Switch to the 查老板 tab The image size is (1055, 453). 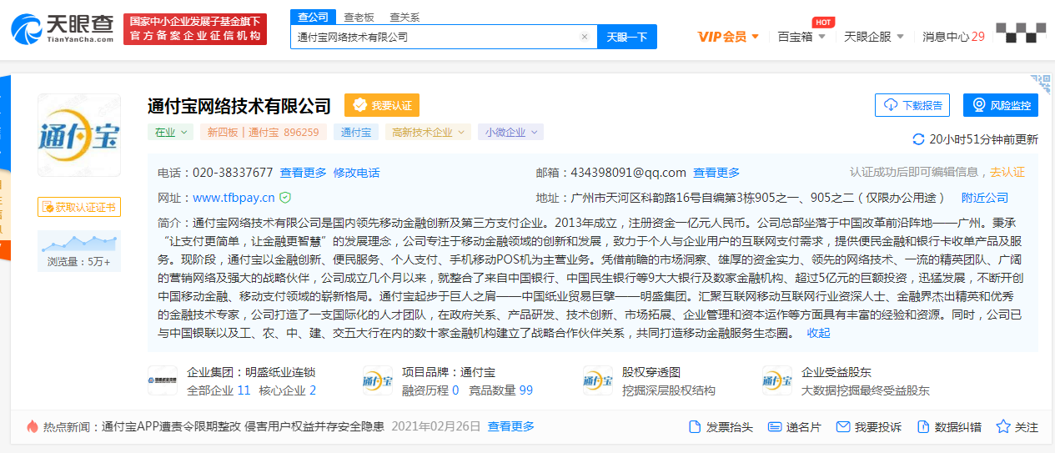point(359,17)
